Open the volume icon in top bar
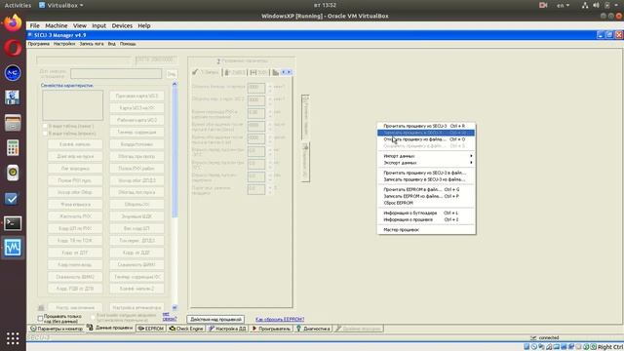This screenshot has height=351, width=624. tap(596, 5)
